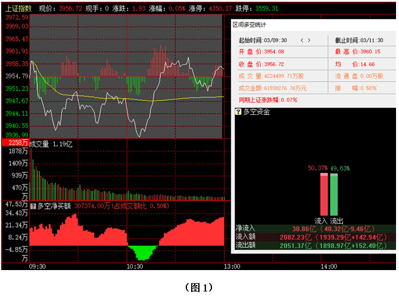
Task: Click the green negative net-buy area
Action: point(142,252)
